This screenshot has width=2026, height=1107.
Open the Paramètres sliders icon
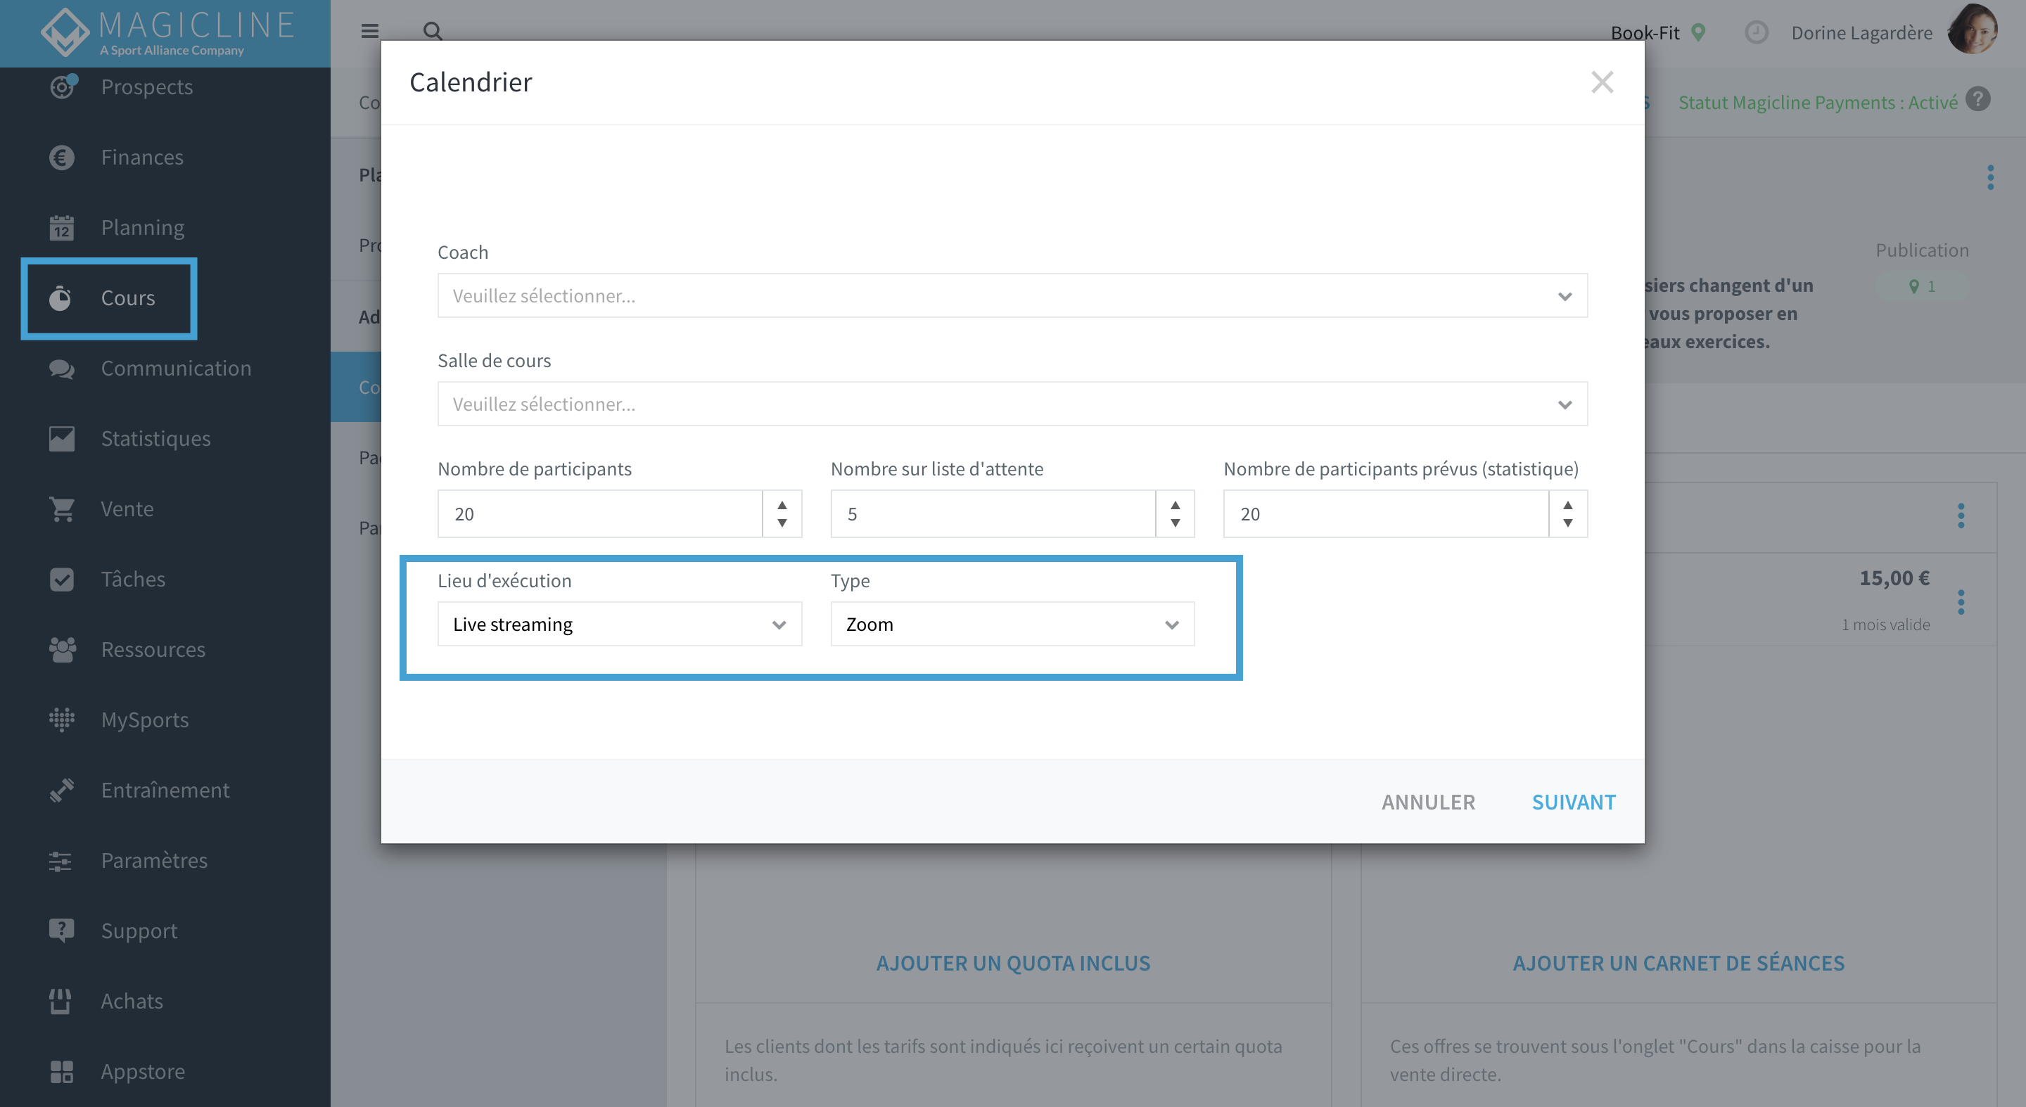pyautogui.click(x=60, y=861)
